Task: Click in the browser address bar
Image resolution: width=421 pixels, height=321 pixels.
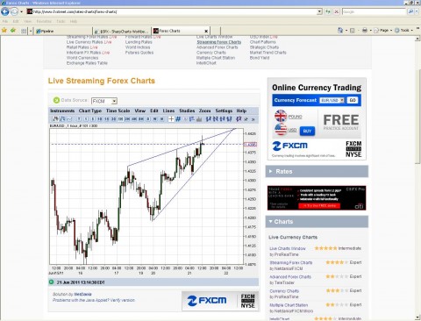Action: click(173, 11)
